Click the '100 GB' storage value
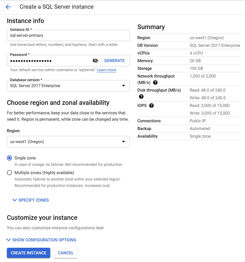This screenshot has width=245, height=262. point(196,68)
